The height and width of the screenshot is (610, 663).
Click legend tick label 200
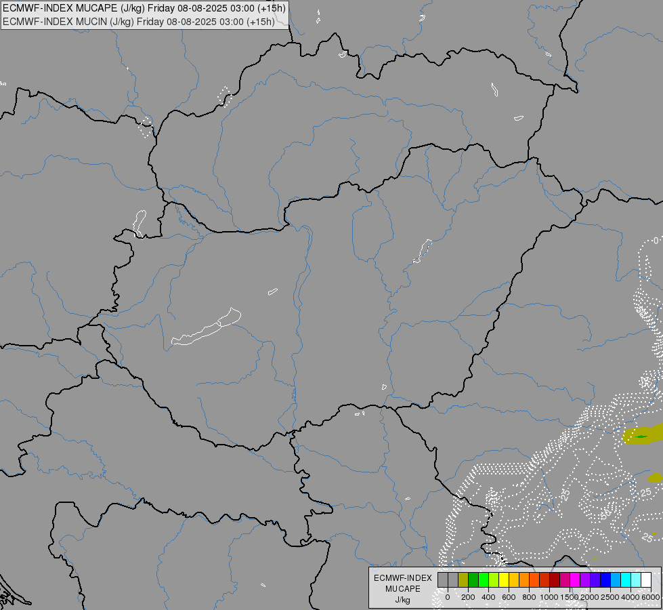(468, 597)
